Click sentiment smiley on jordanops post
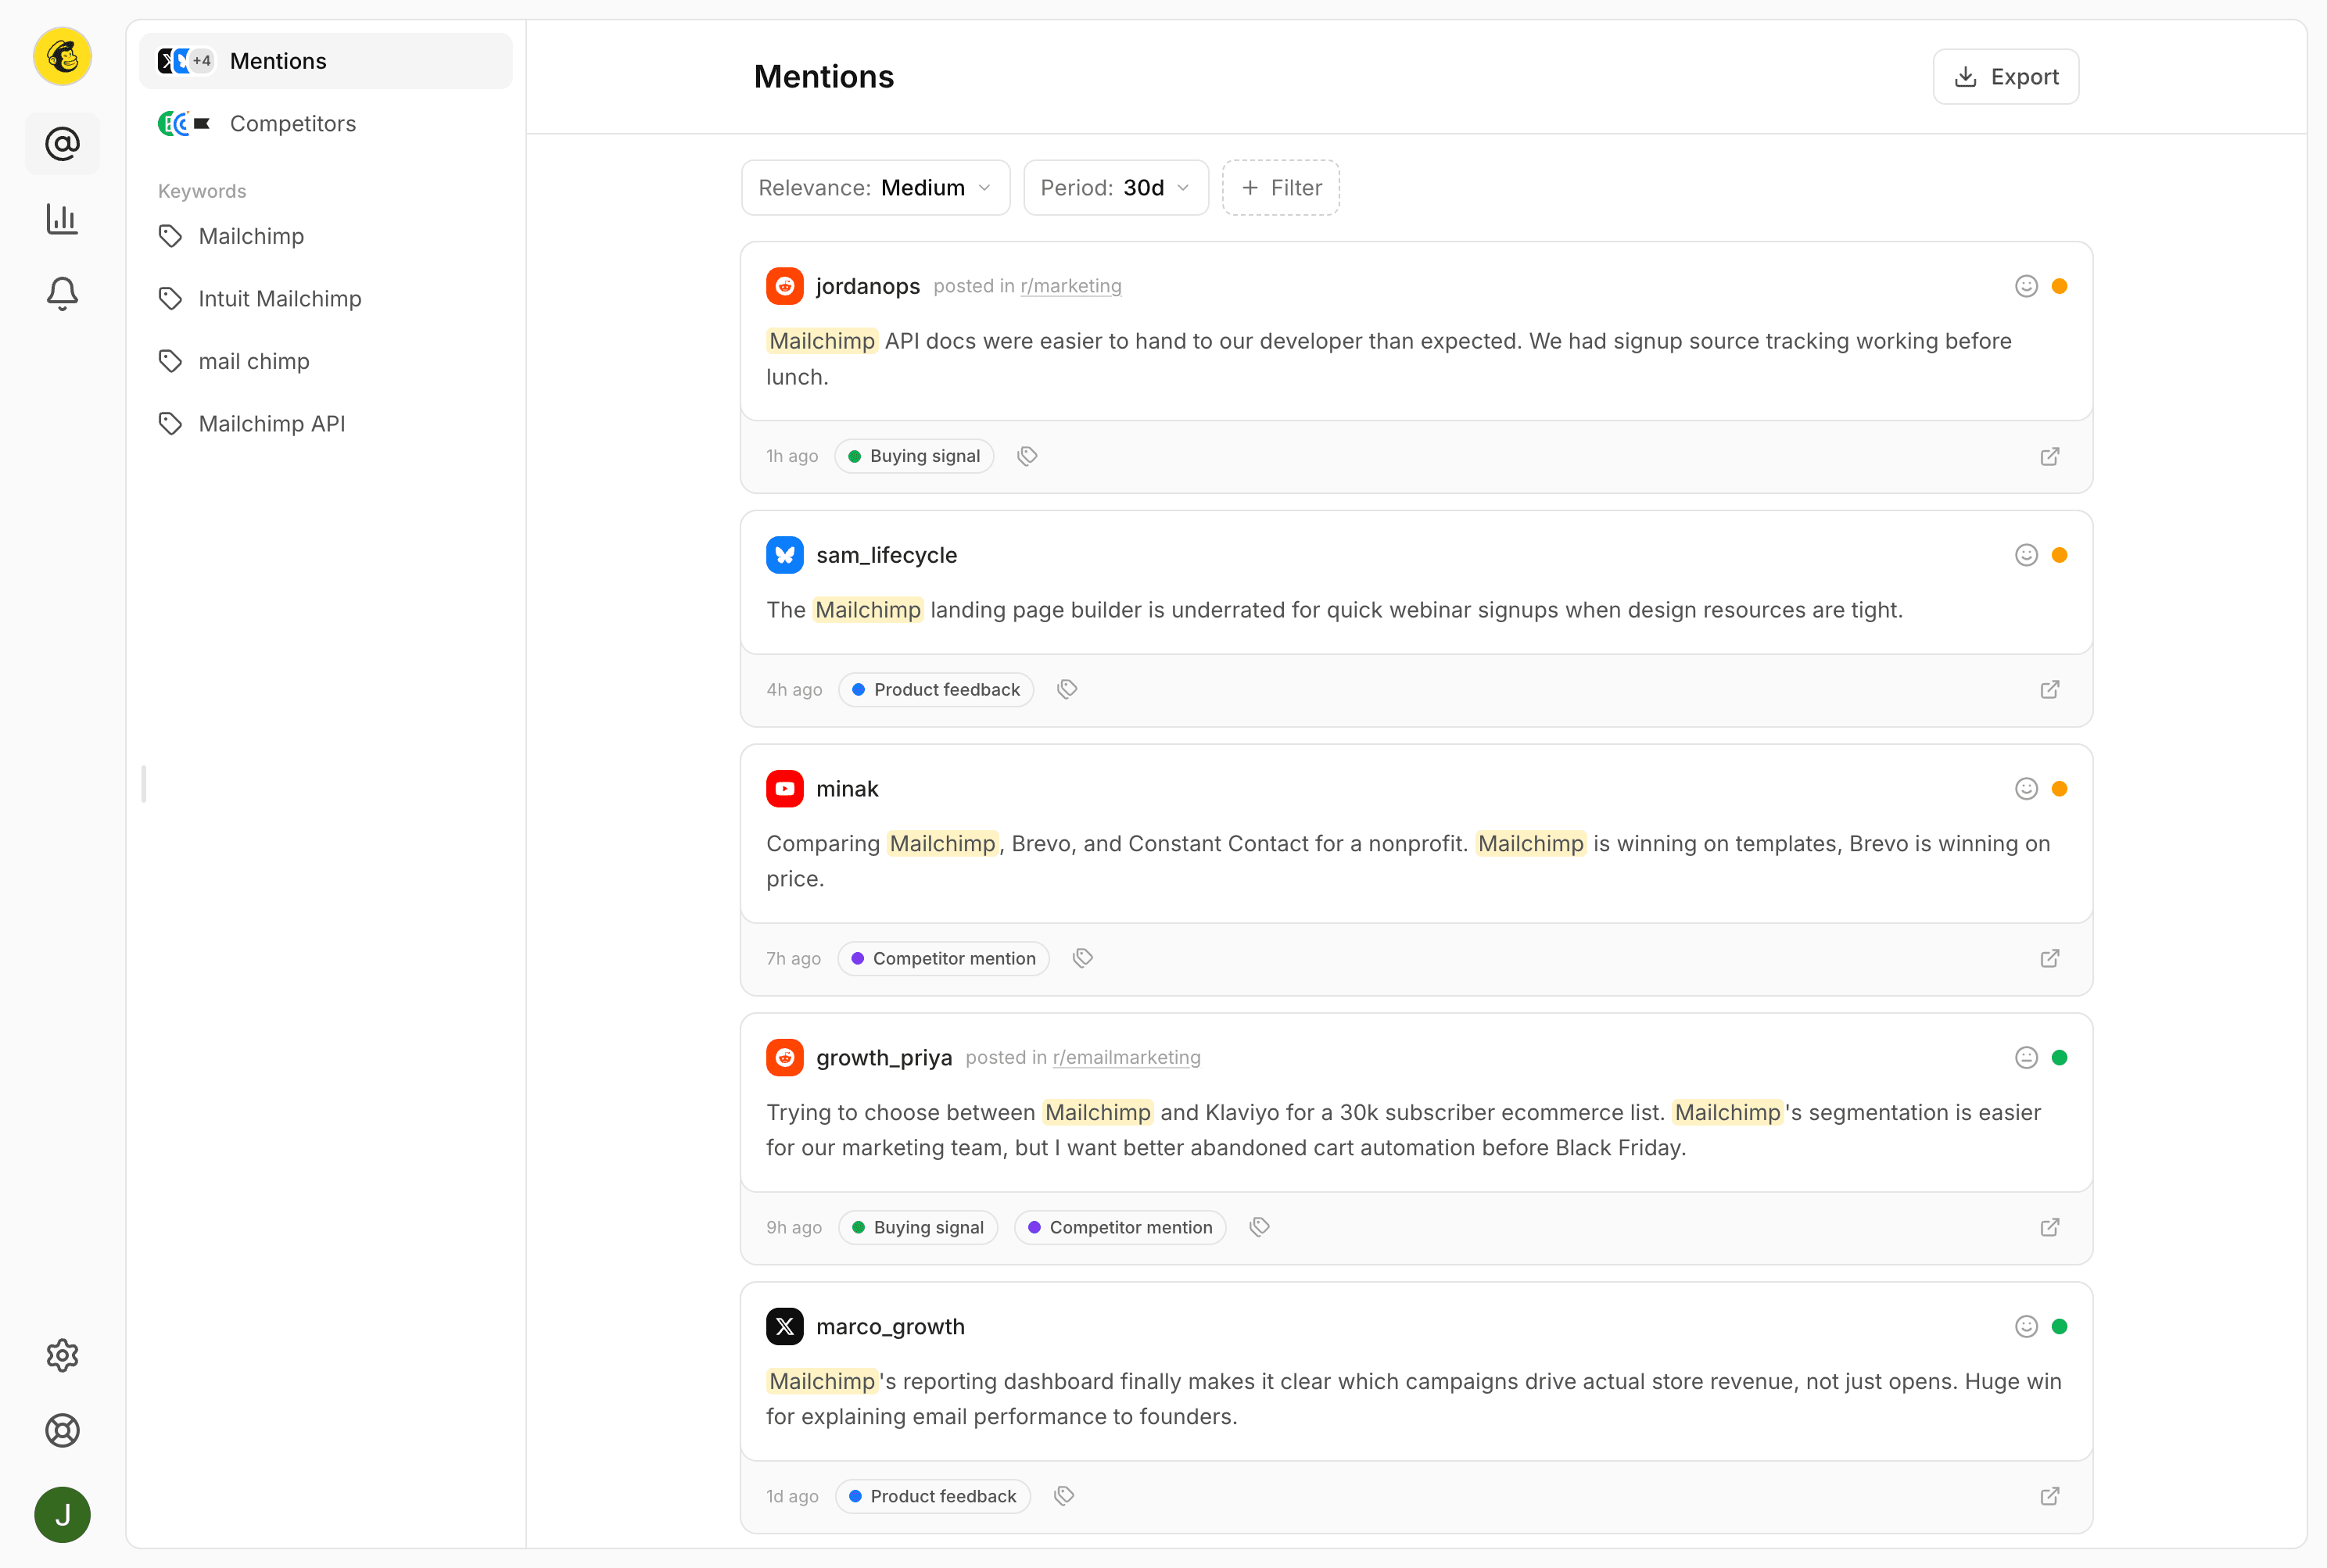 [x=2027, y=286]
